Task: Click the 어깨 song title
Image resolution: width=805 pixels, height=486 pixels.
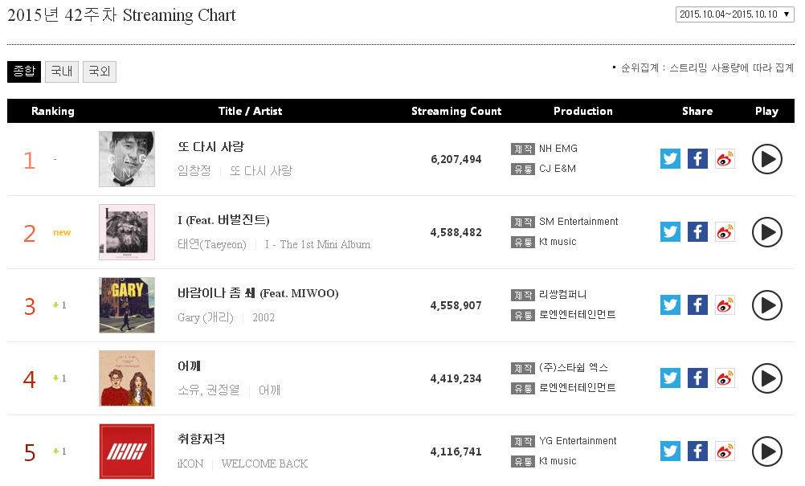Action: pos(189,366)
